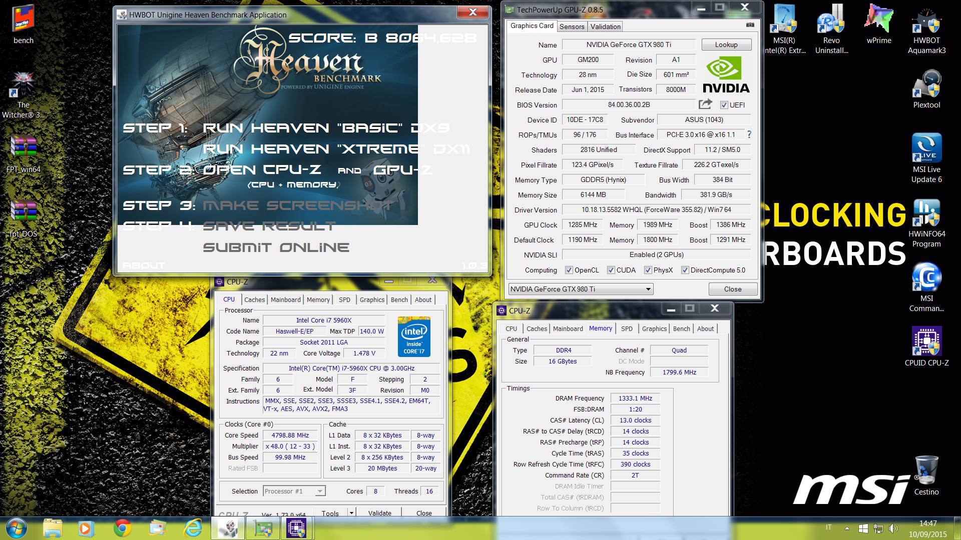Screen dimensions: 961x540
Task: Open the FPT_win64 archive icon
Action: coord(23,154)
